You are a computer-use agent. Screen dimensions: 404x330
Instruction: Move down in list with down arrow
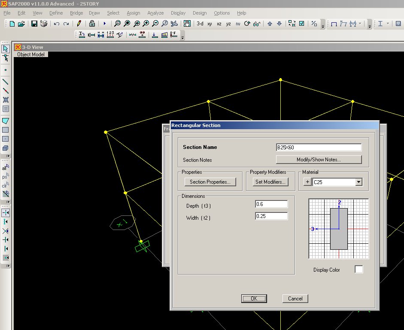(x=279, y=24)
